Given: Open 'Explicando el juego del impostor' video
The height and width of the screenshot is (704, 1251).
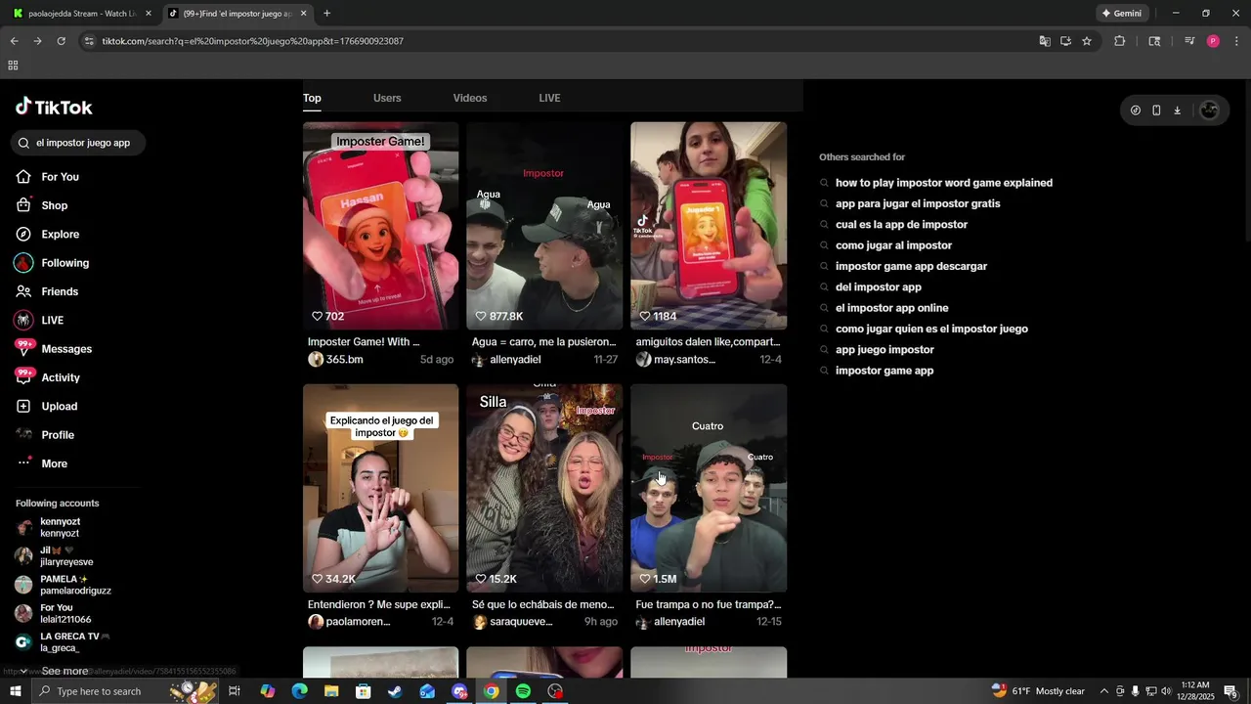Looking at the screenshot, I should pyautogui.click(x=380, y=488).
